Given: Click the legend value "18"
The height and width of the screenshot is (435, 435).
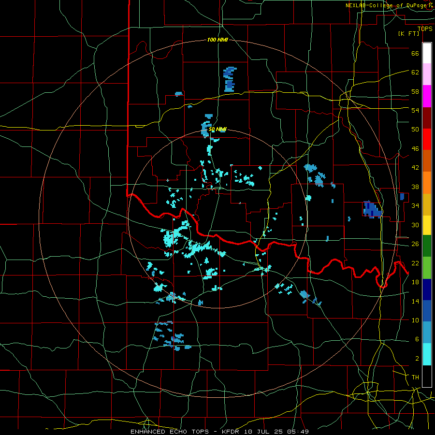Looking at the screenshot, I should click(x=415, y=282).
